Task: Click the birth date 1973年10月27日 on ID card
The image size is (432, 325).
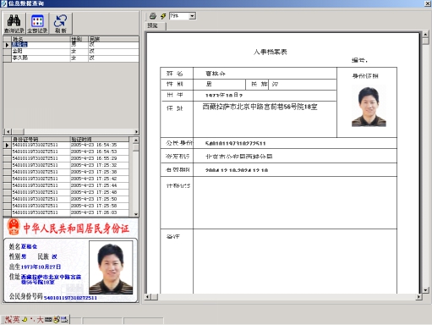Action: click(x=41, y=267)
